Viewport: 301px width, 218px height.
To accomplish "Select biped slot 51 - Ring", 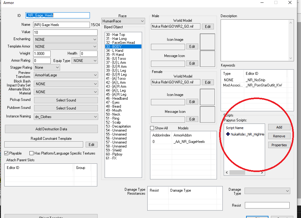I will coord(123,118).
